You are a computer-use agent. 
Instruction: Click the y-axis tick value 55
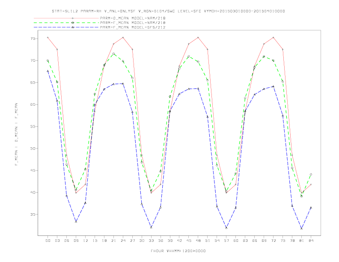pos(33,126)
